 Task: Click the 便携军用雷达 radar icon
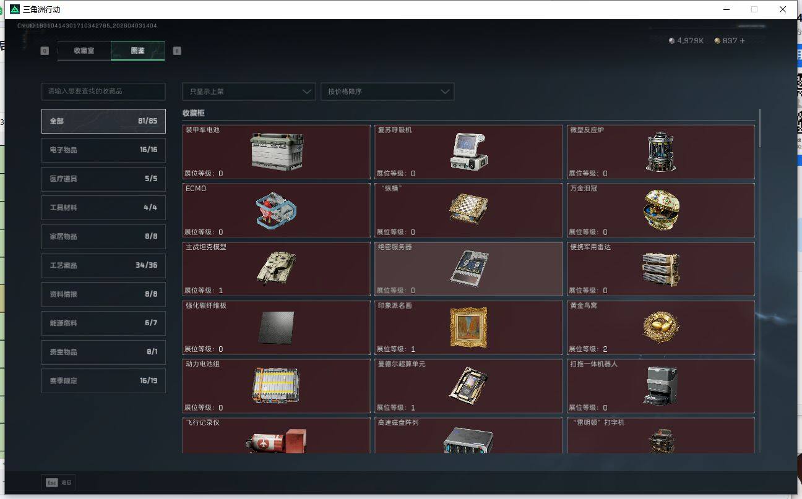point(661,269)
